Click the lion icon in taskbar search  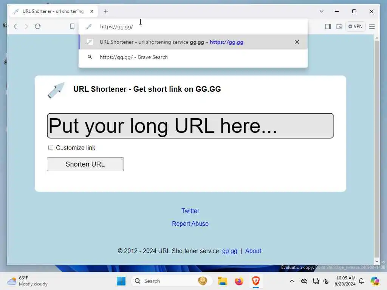tap(203, 281)
